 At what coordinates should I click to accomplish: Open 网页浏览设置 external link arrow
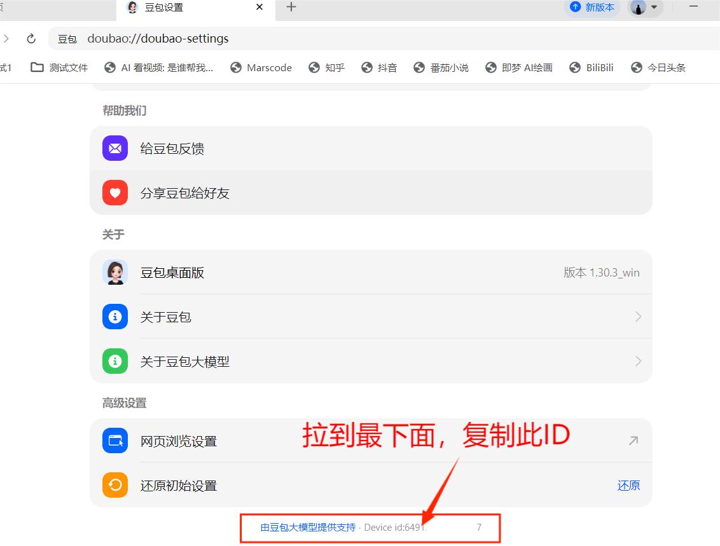point(633,440)
